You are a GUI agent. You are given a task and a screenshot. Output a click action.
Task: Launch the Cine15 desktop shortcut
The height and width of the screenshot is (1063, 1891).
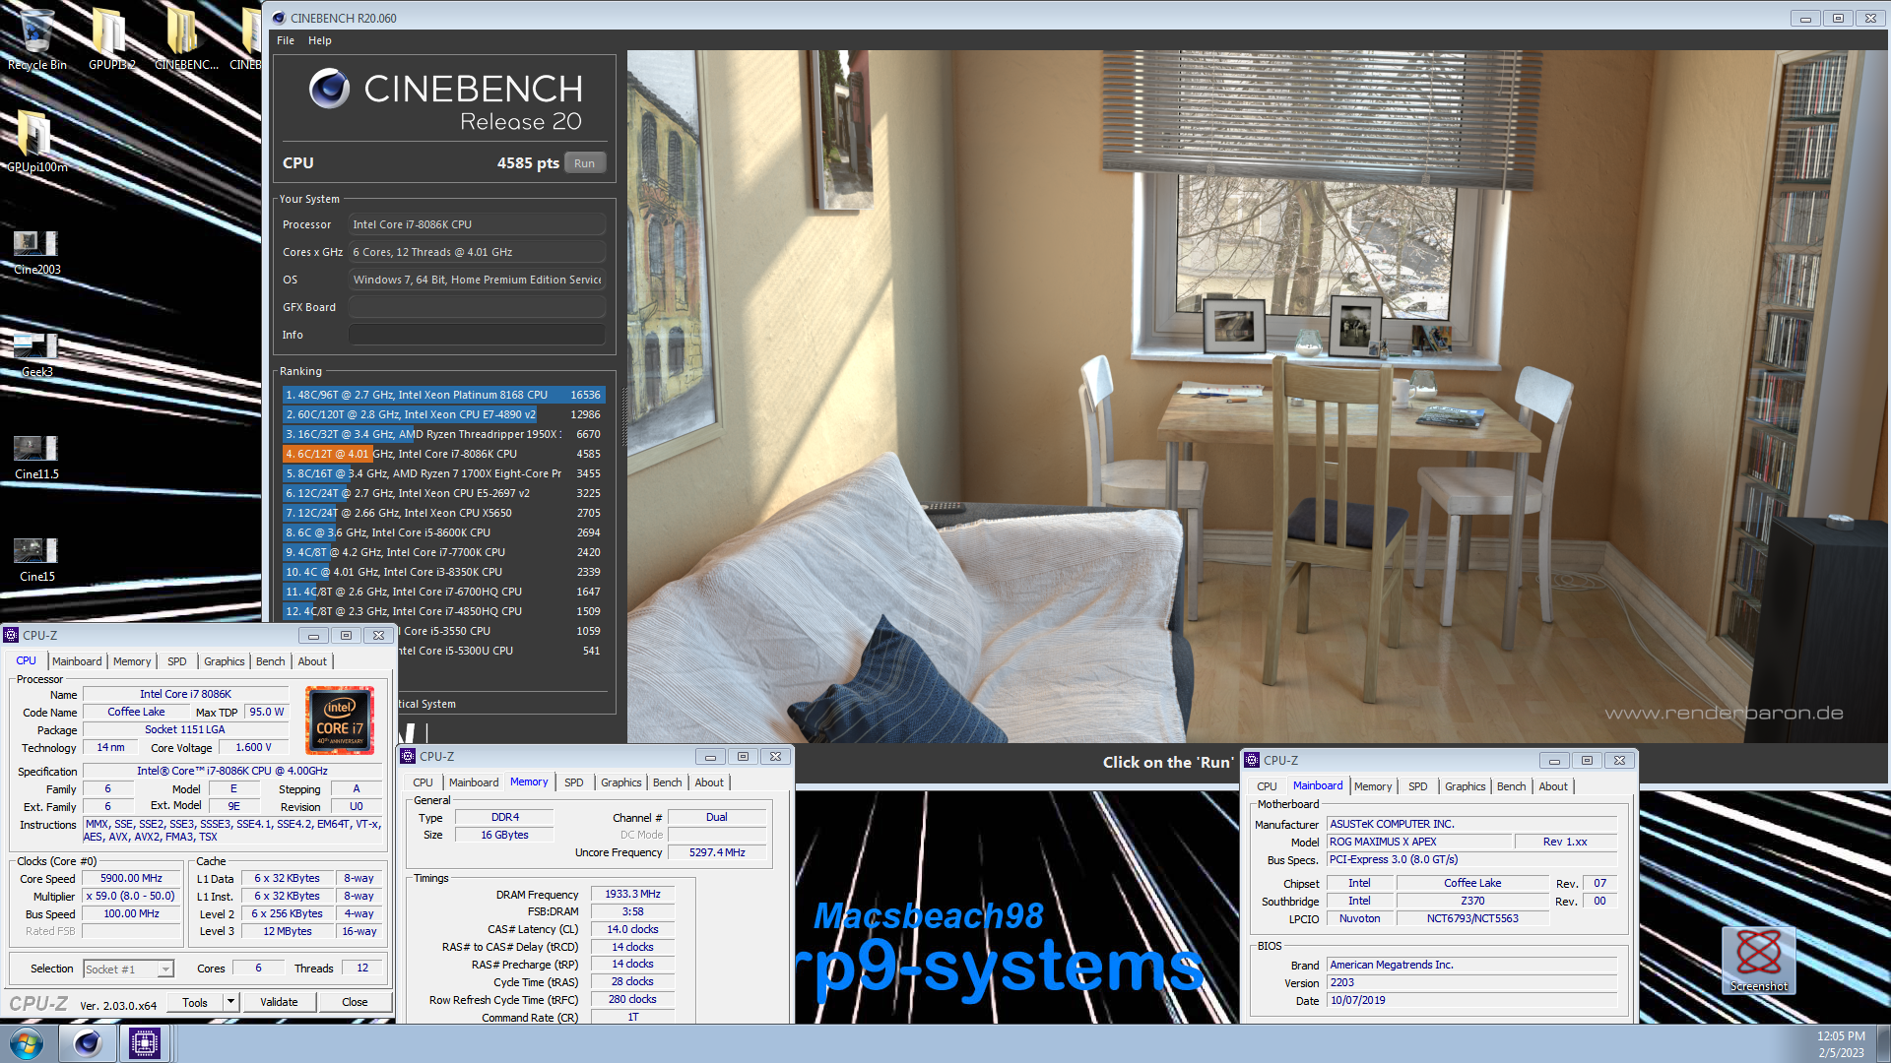tap(36, 560)
